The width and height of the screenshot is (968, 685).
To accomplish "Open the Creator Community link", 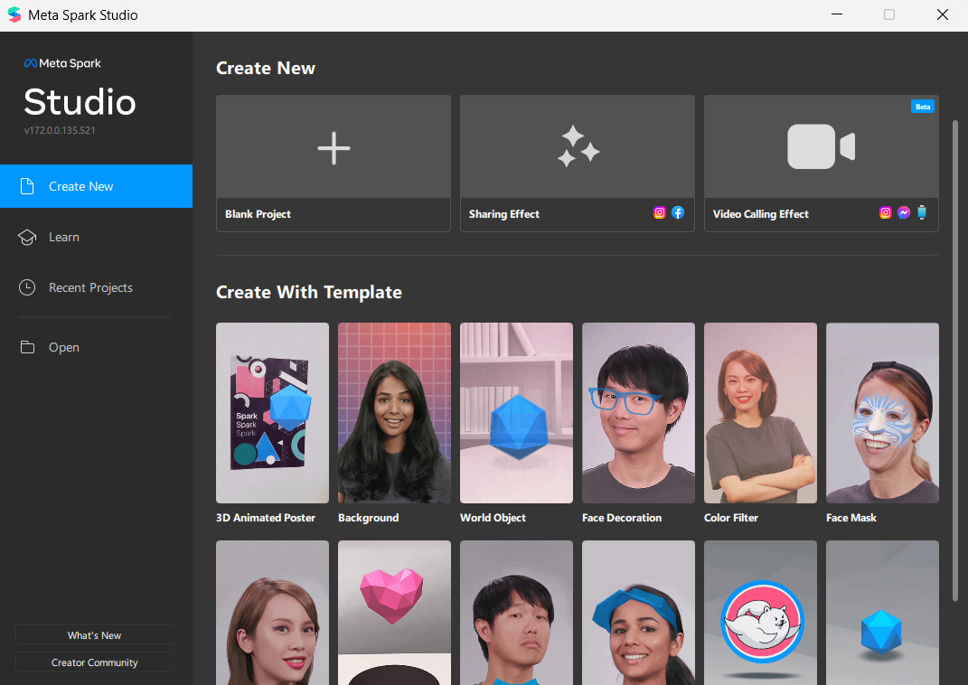I will 95,662.
